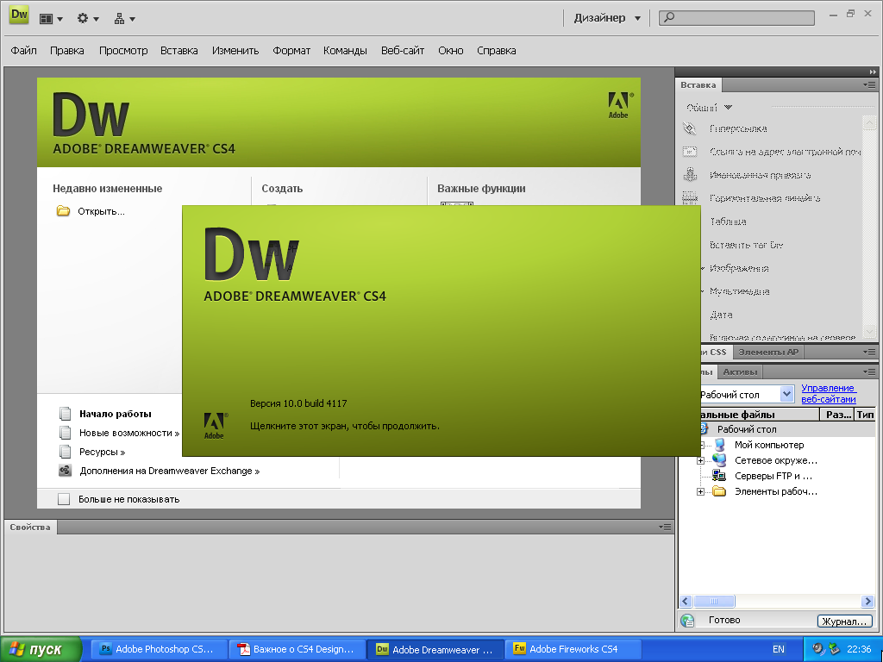Click the Windows пуск Start button

[x=41, y=649]
